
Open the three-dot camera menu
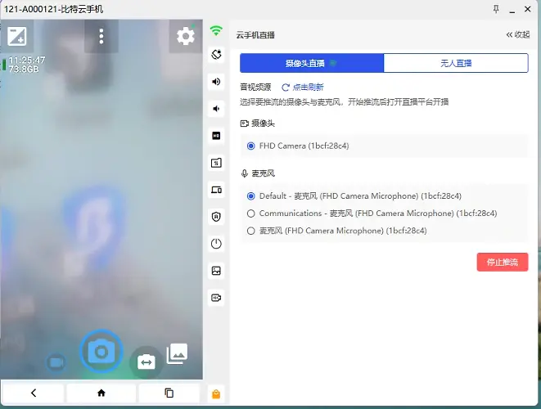(x=101, y=36)
